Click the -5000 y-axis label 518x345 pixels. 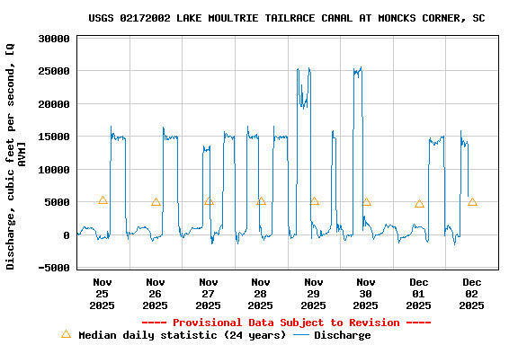[54, 268]
